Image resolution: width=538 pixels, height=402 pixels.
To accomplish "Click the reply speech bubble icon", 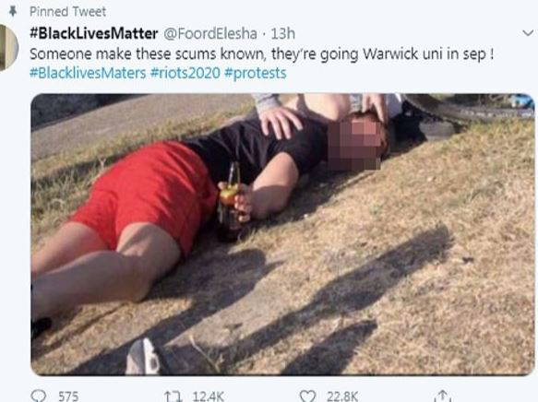I will 38,396.
